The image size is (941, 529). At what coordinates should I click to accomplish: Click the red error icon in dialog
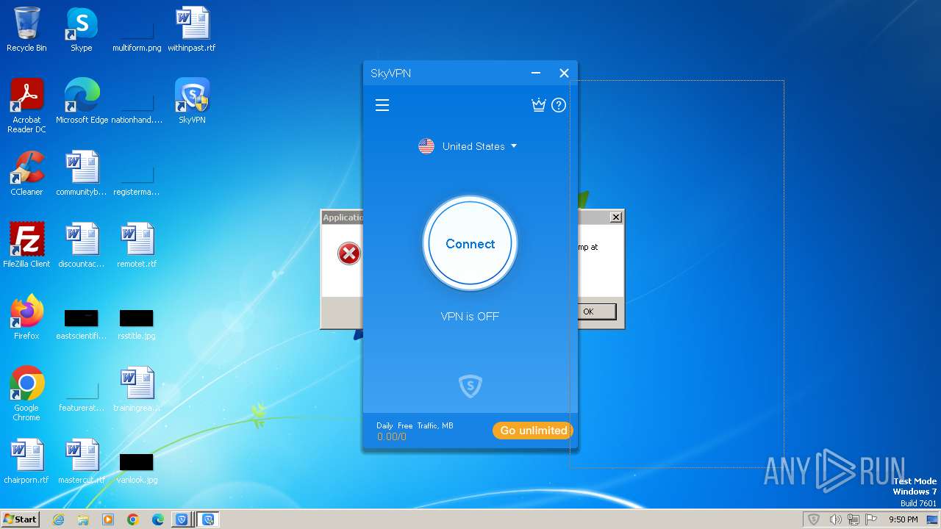click(x=348, y=254)
